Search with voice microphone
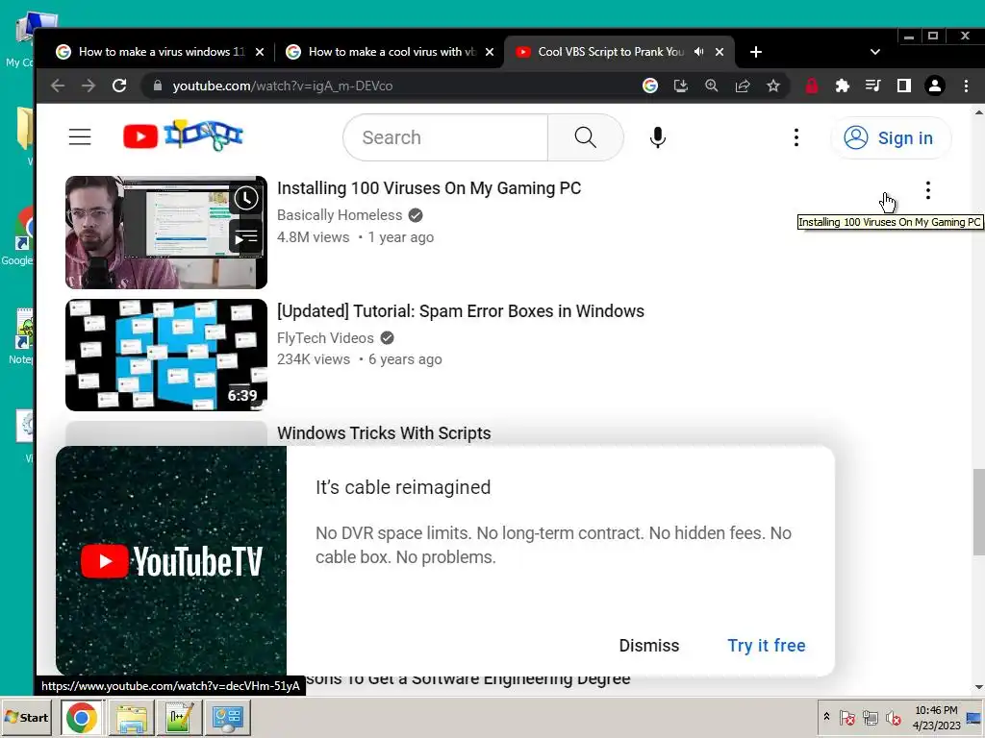This screenshot has width=985, height=738. (x=658, y=137)
